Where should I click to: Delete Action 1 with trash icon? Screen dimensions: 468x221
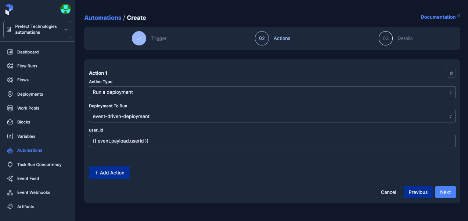[x=451, y=73]
